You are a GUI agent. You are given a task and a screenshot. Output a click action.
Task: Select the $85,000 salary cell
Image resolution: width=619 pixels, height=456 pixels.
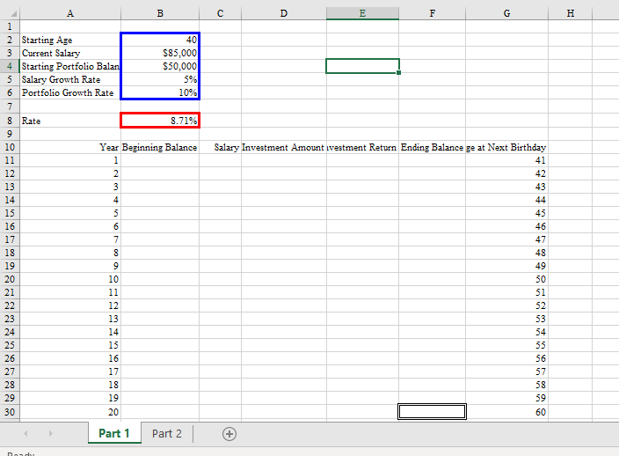160,53
